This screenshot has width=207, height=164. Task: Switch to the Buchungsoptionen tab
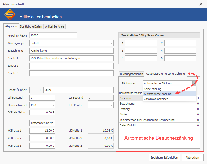click(x=131, y=74)
